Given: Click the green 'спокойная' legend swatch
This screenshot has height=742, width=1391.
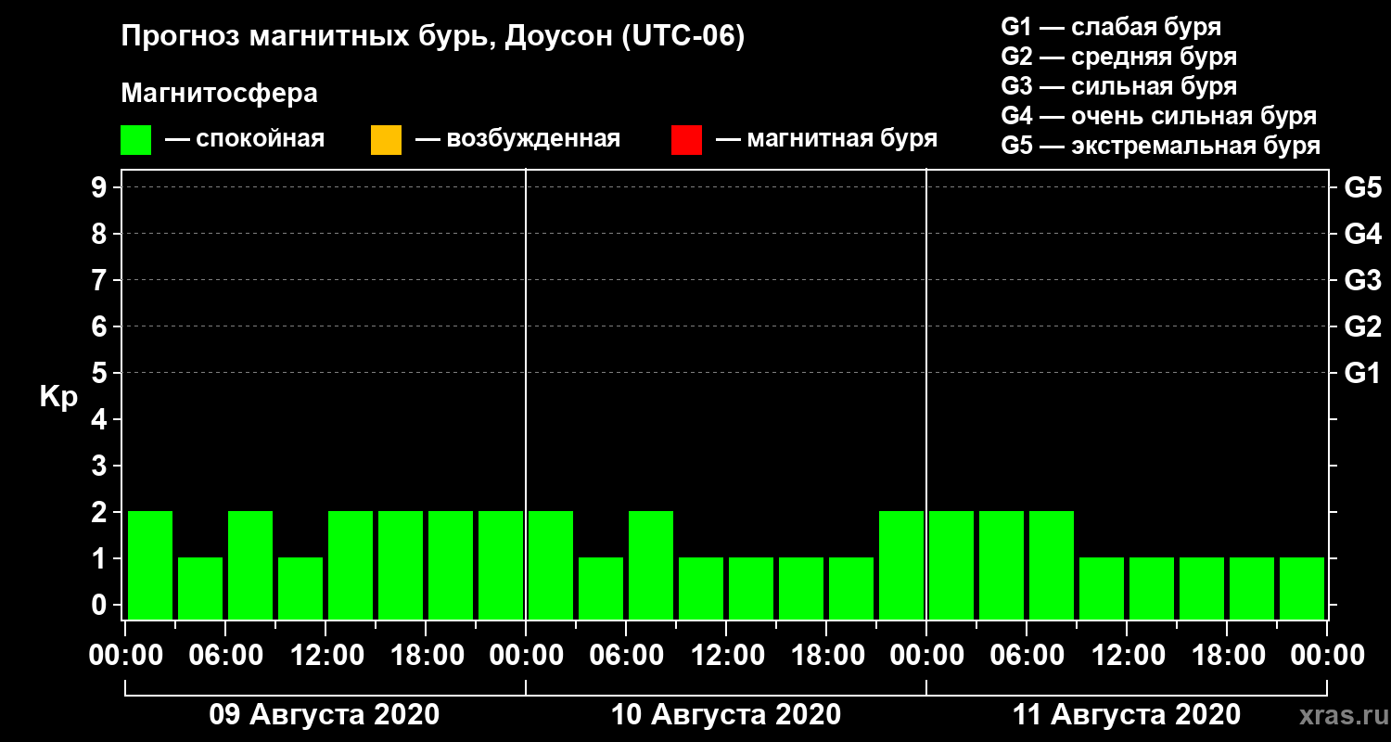Looking at the screenshot, I should click(x=135, y=140).
